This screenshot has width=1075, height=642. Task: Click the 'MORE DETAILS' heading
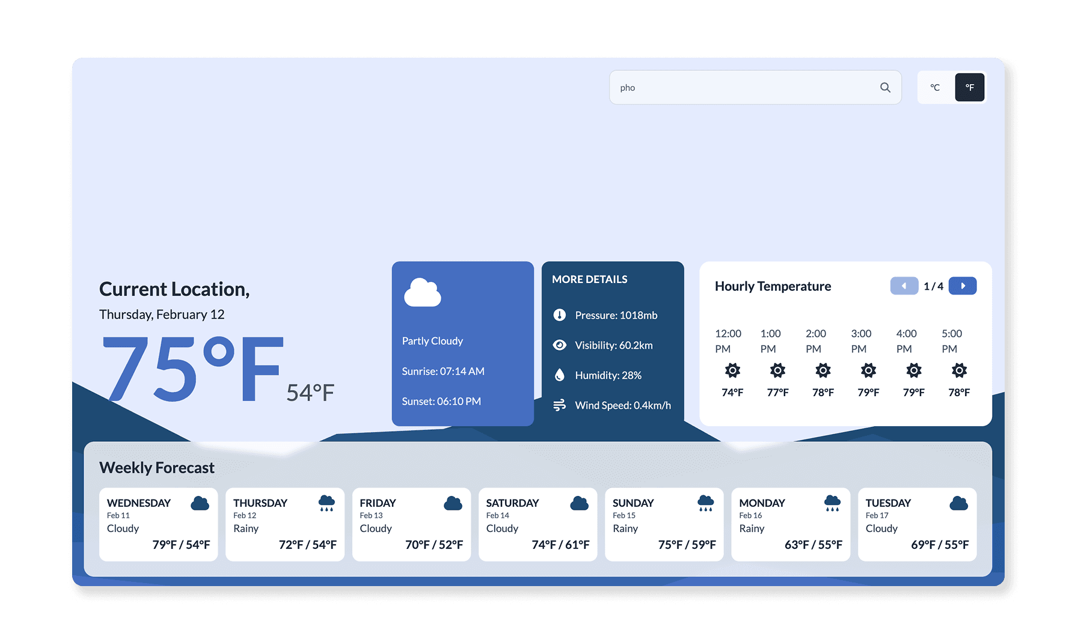pos(590,280)
